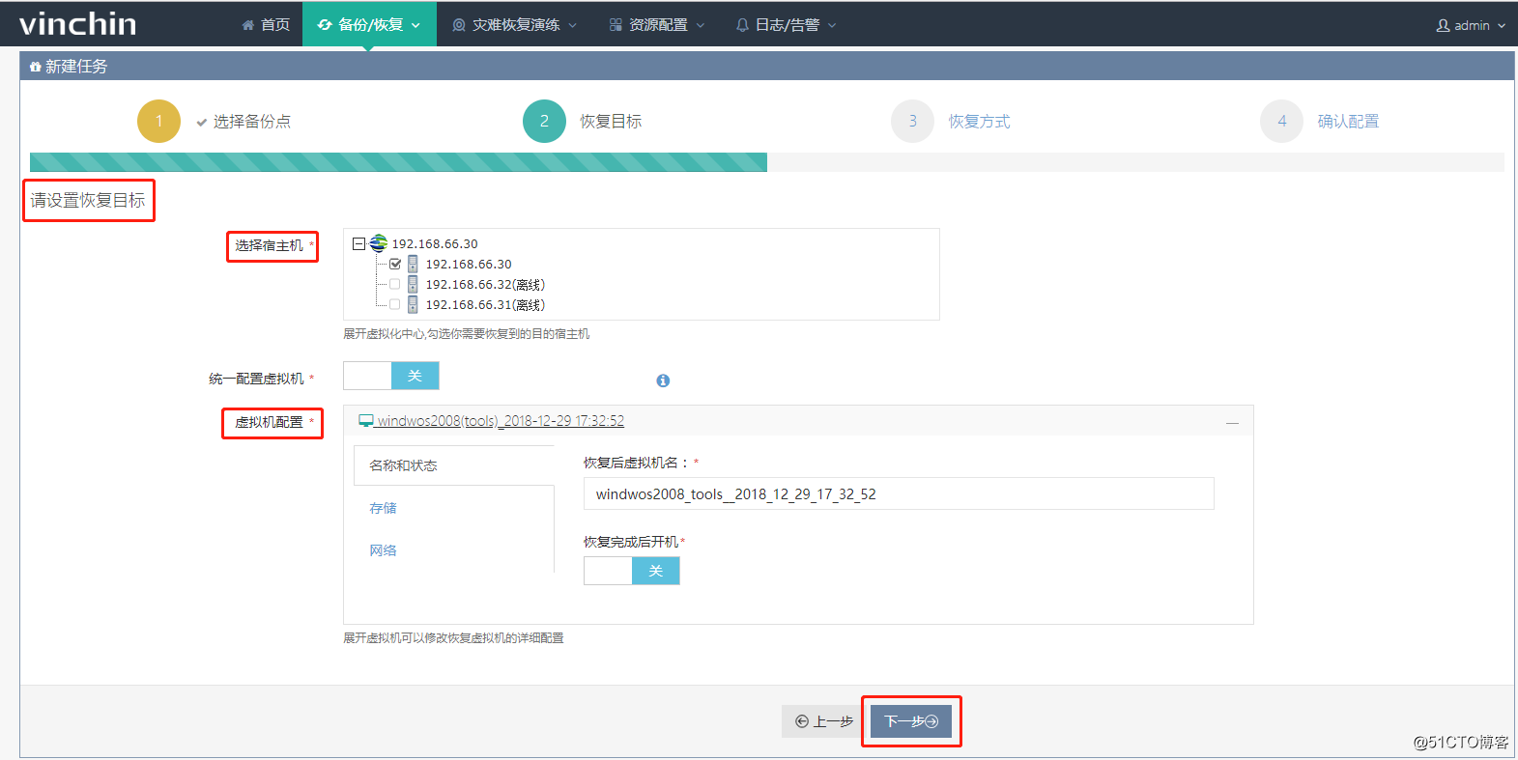Click the blue info icon beside 统一配置虚拟机
This screenshot has width=1518, height=760.
pyautogui.click(x=663, y=380)
